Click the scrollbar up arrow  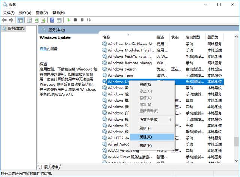(x=237, y=37)
